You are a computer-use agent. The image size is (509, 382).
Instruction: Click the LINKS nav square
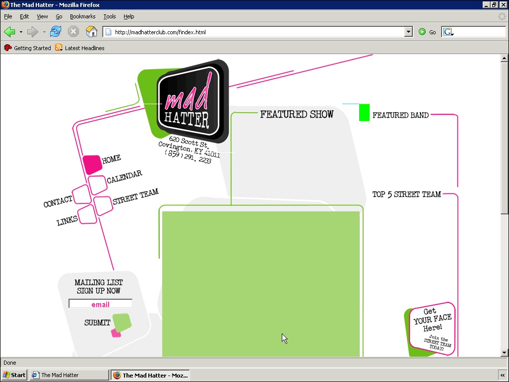coord(87,214)
